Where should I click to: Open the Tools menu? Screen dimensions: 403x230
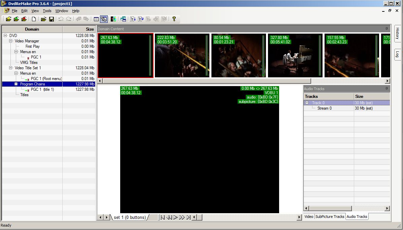[x=47, y=11]
